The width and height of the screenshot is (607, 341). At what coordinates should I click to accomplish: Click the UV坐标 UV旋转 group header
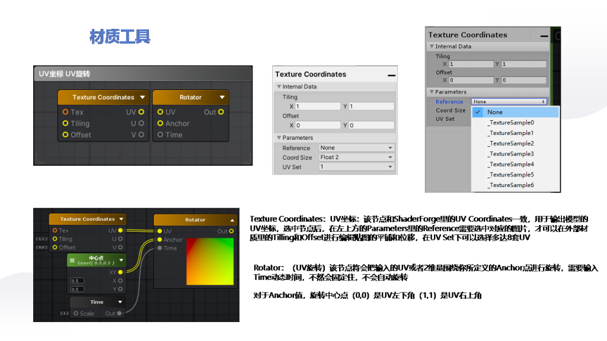coord(143,74)
